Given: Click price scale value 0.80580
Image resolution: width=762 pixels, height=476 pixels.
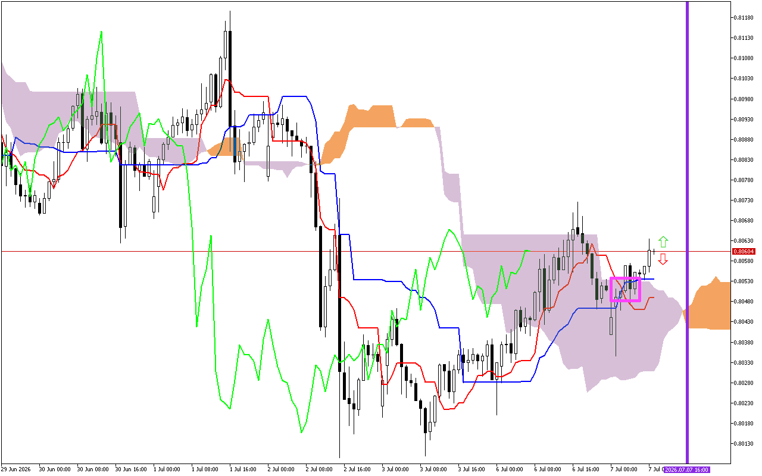Looking at the screenshot, I should tap(744, 261).
